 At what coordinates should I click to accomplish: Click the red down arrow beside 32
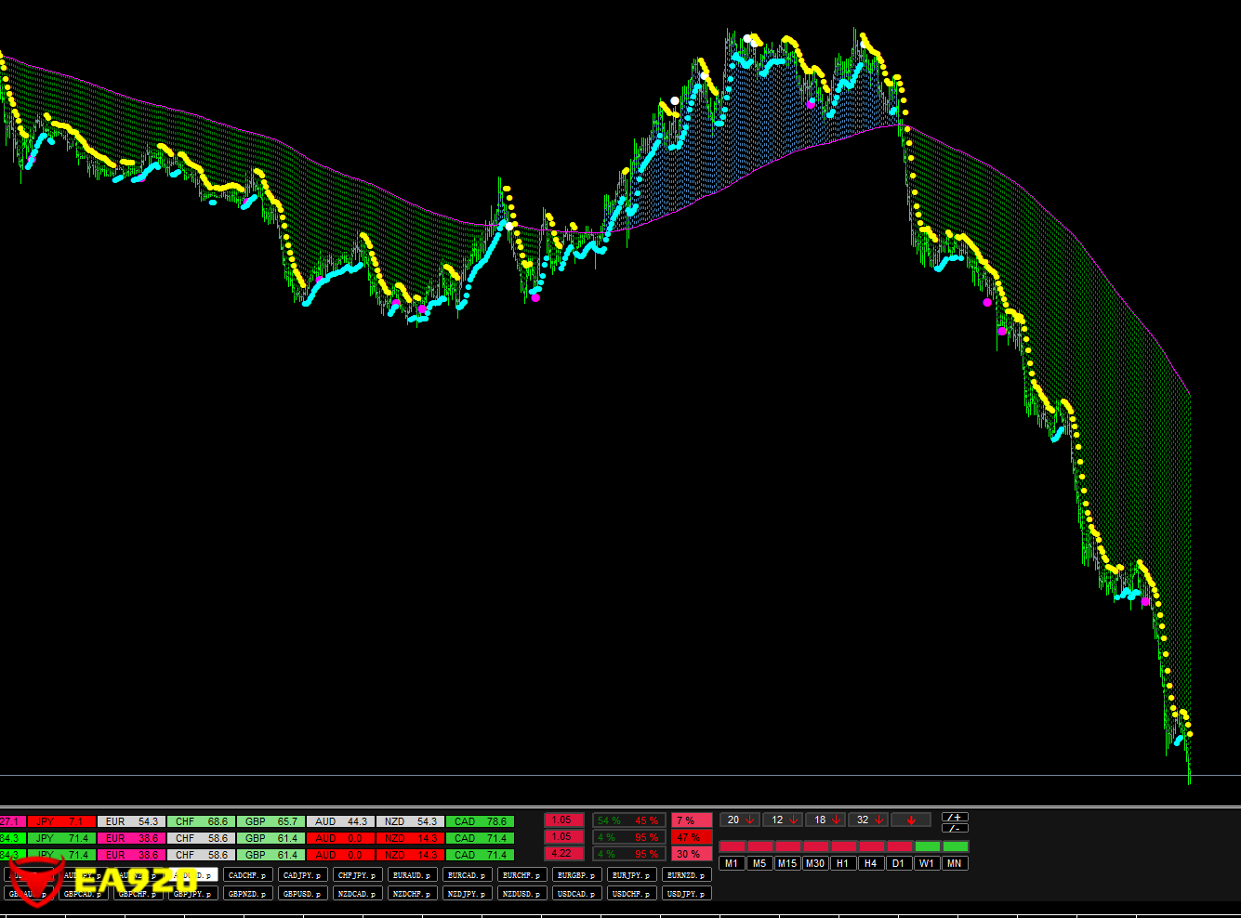[878, 820]
